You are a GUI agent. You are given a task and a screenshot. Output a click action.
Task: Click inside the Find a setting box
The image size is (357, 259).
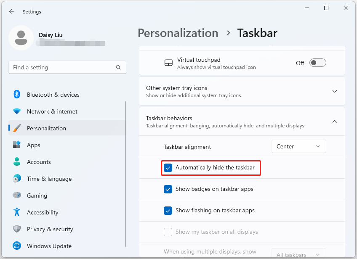pos(63,67)
